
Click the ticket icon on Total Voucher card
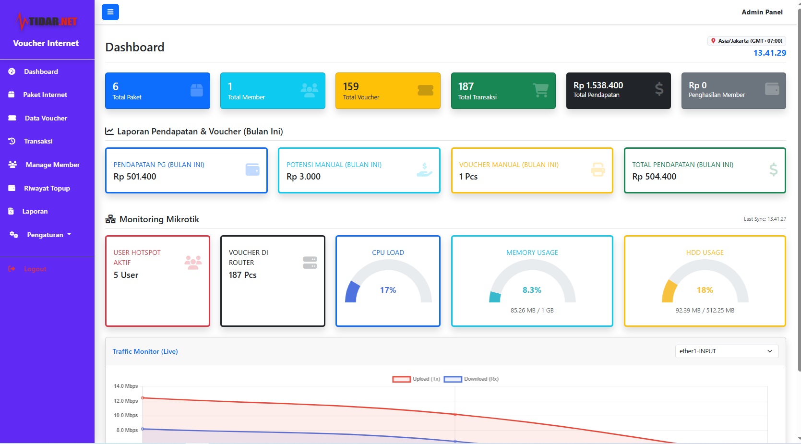426,90
